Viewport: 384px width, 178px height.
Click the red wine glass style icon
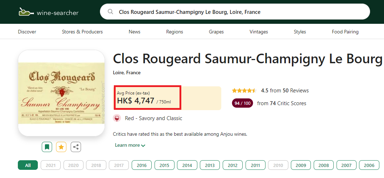[117, 118]
